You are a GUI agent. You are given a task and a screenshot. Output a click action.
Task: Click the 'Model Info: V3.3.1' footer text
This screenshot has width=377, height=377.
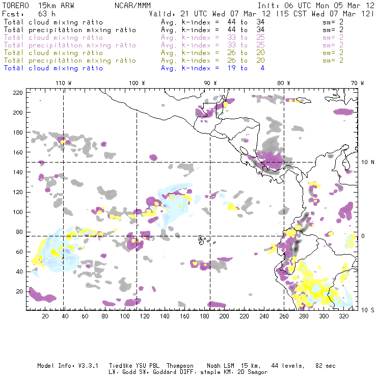[68, 366]
